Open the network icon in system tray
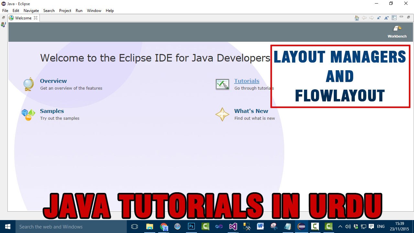Screen dimensions: 414x233 [x=364, y=227]
